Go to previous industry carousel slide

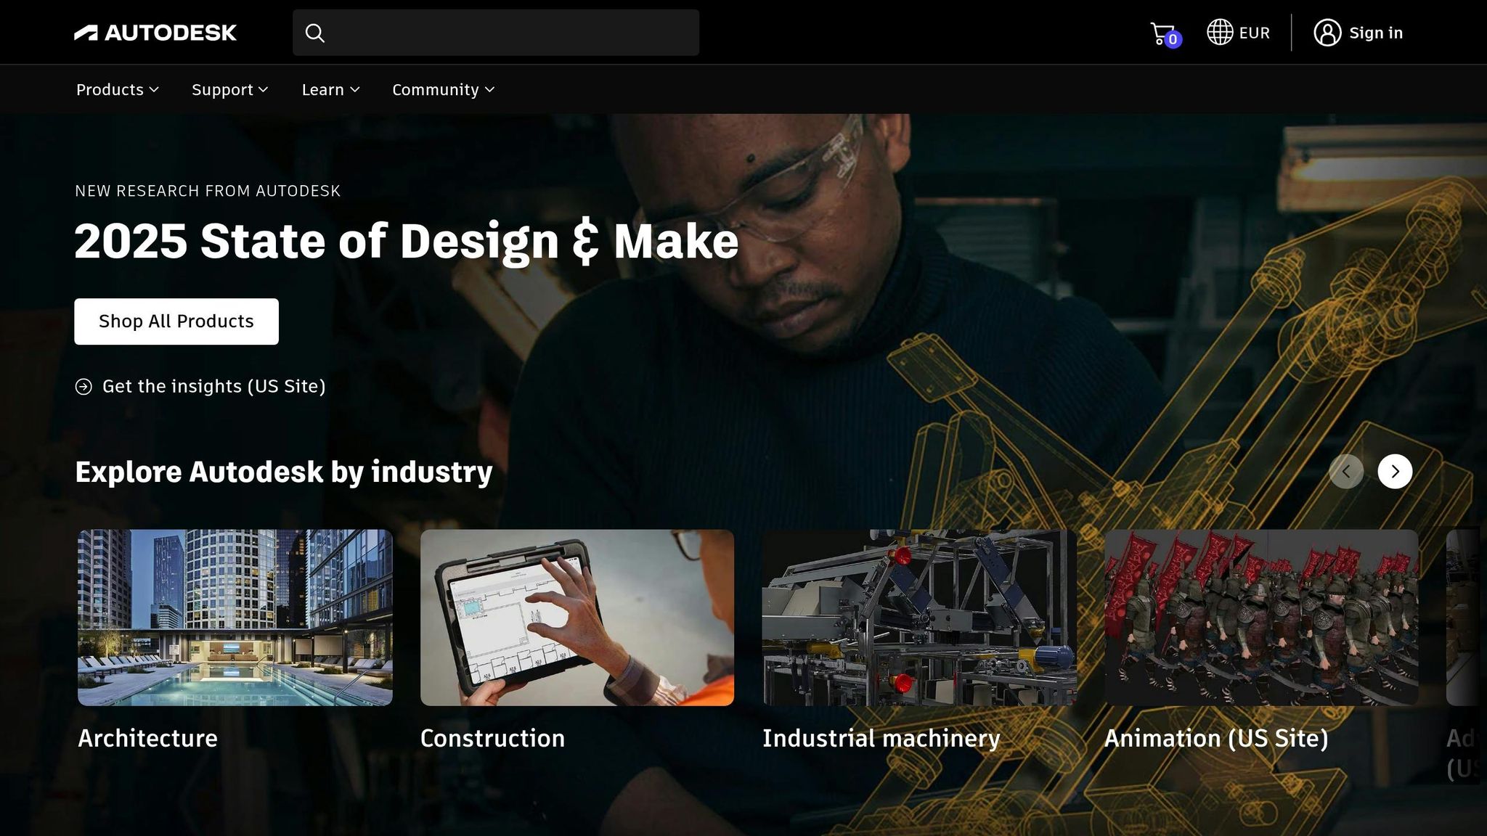pos(1346,472)
